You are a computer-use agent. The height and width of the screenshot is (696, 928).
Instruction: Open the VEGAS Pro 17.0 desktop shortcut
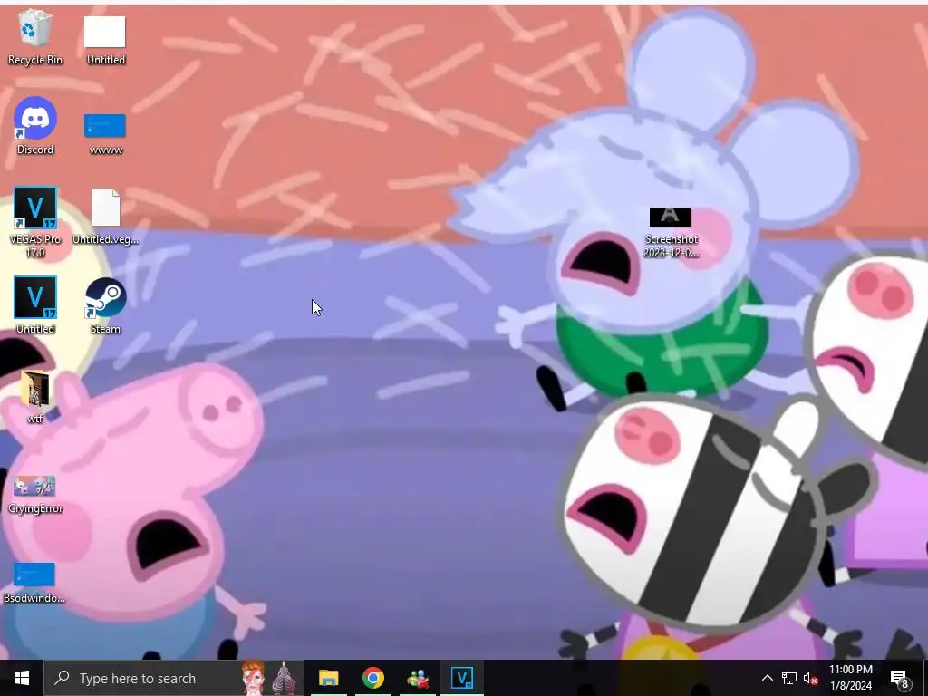tap(35, 222)
